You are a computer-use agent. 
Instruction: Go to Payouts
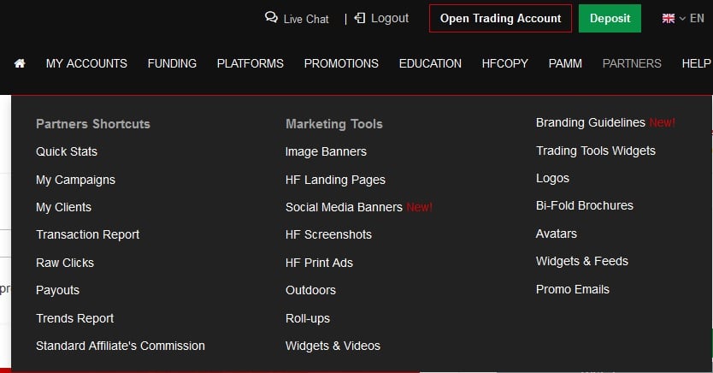(58, 290)
